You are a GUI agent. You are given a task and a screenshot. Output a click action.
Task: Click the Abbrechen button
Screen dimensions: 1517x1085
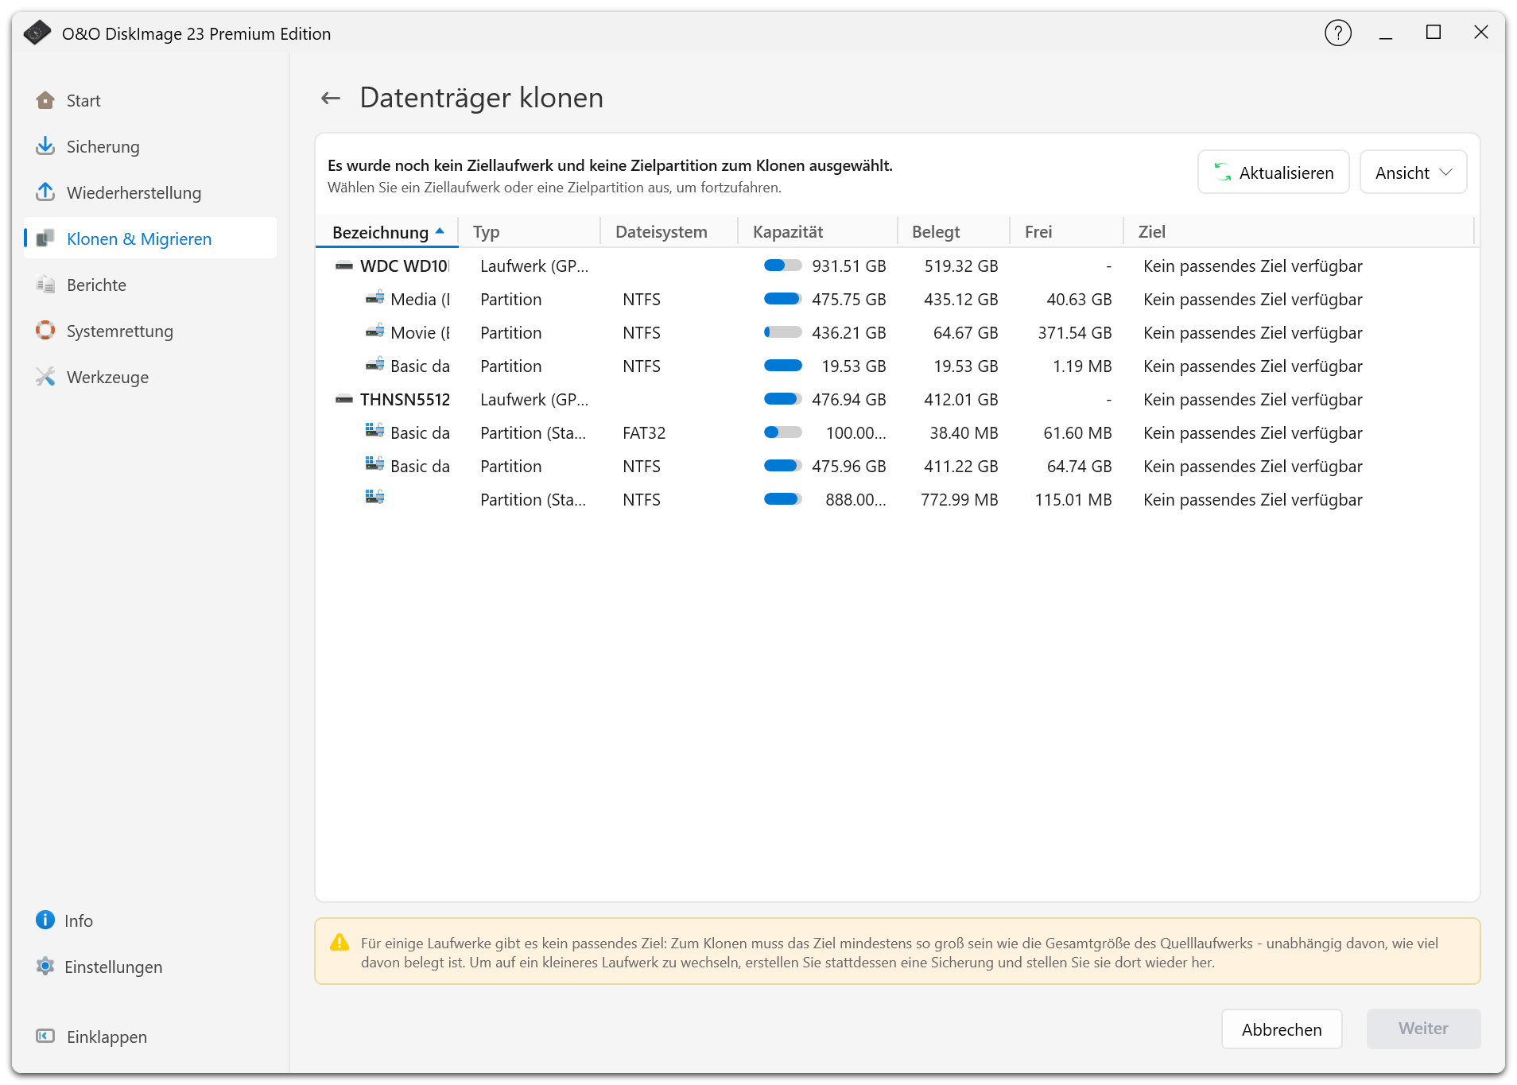point(1282,1029)
